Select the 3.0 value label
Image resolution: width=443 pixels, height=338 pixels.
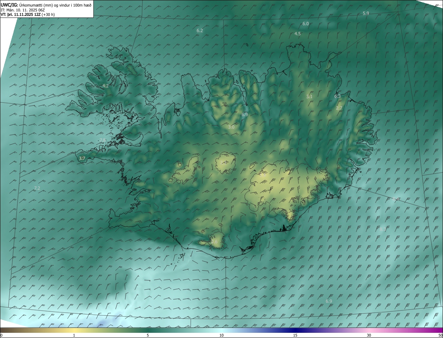point(231,127)
